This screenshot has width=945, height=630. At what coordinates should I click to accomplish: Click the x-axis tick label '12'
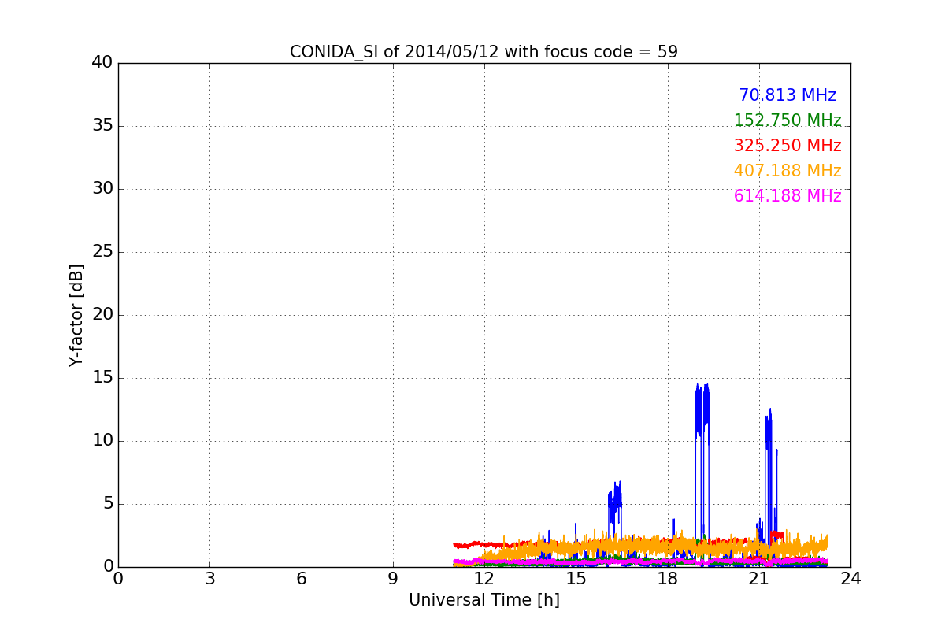click(484, 579)
